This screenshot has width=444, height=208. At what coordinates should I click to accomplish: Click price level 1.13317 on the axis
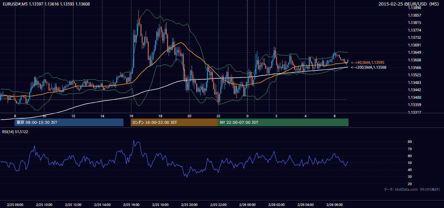pyautogui.click(x=414, y=112)
